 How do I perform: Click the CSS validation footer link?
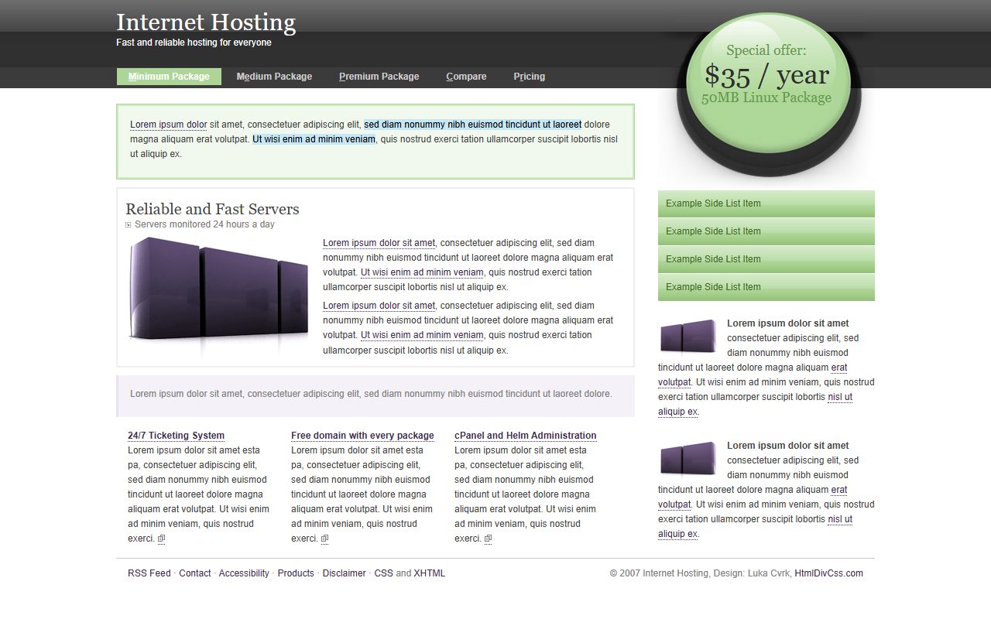point(383,573)
